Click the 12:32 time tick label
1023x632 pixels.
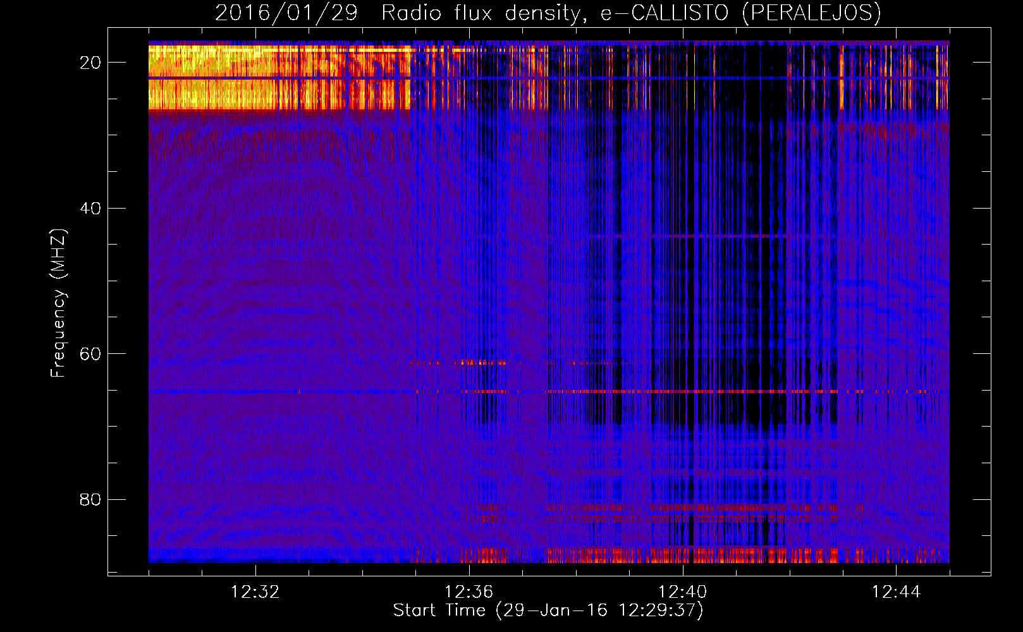pyautogui.click(x=255, y=592)
